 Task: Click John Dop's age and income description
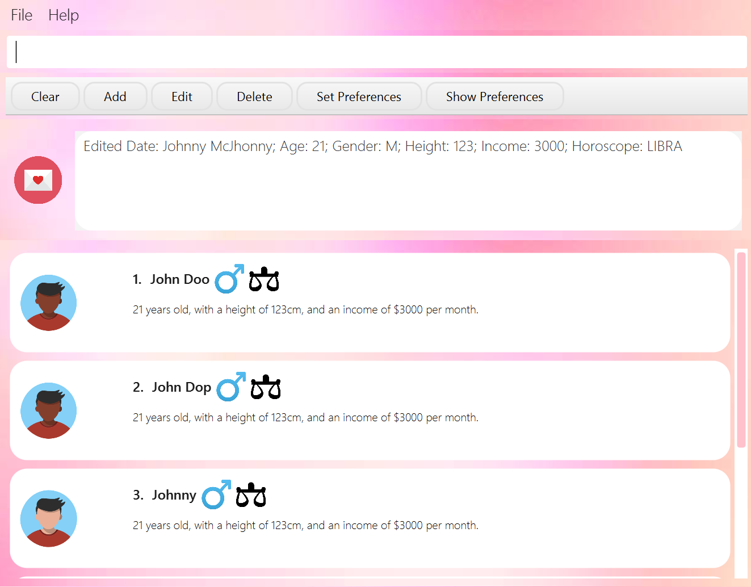(x=305, y=417)
